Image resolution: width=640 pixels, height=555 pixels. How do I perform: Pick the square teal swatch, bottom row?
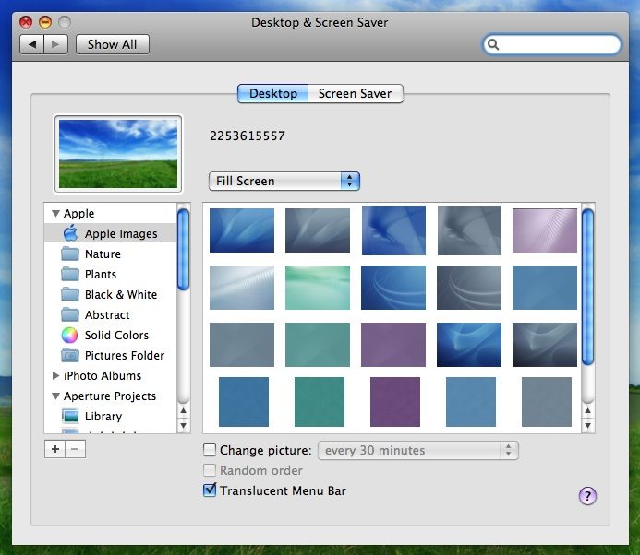[320, 402]
